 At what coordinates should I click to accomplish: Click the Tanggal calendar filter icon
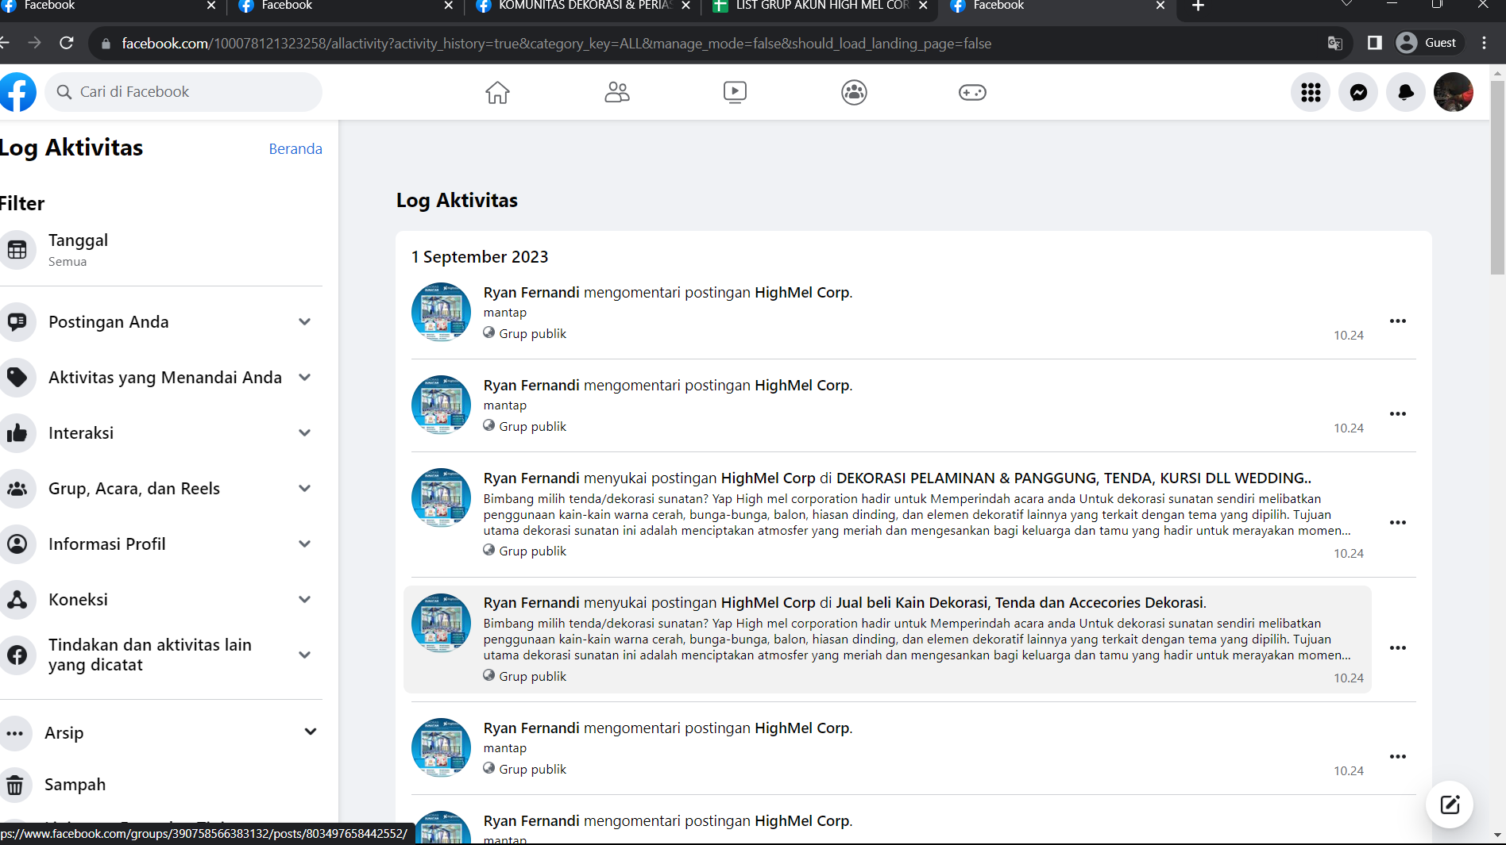pos(17,250)
